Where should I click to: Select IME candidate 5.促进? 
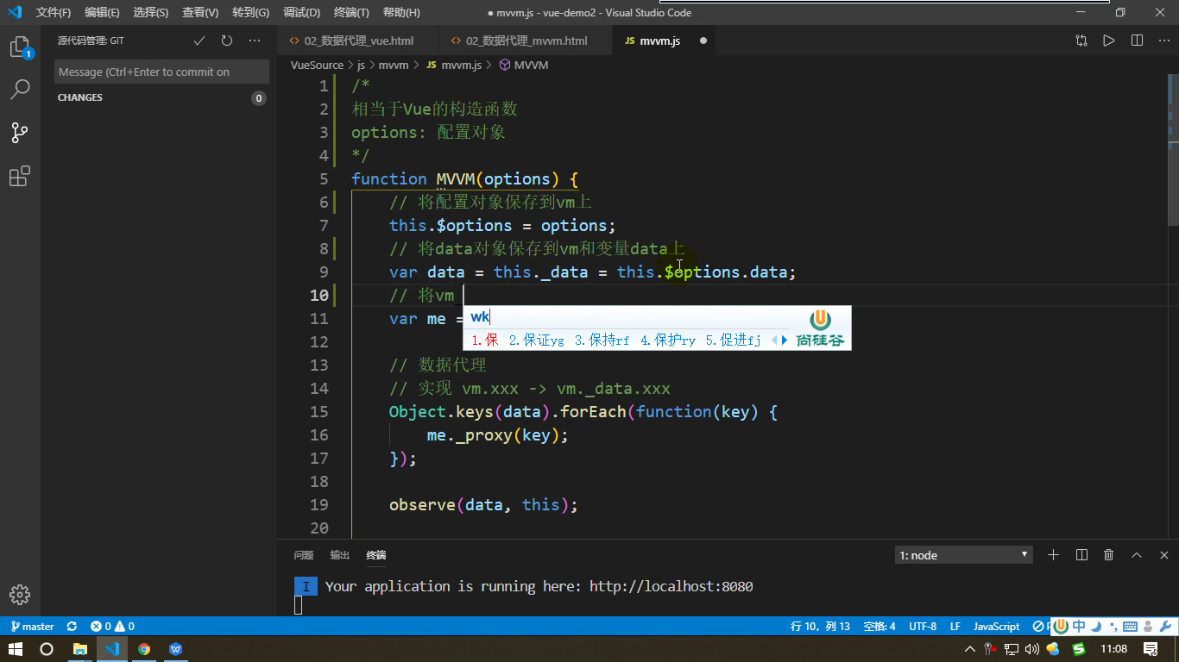[733, 340]
